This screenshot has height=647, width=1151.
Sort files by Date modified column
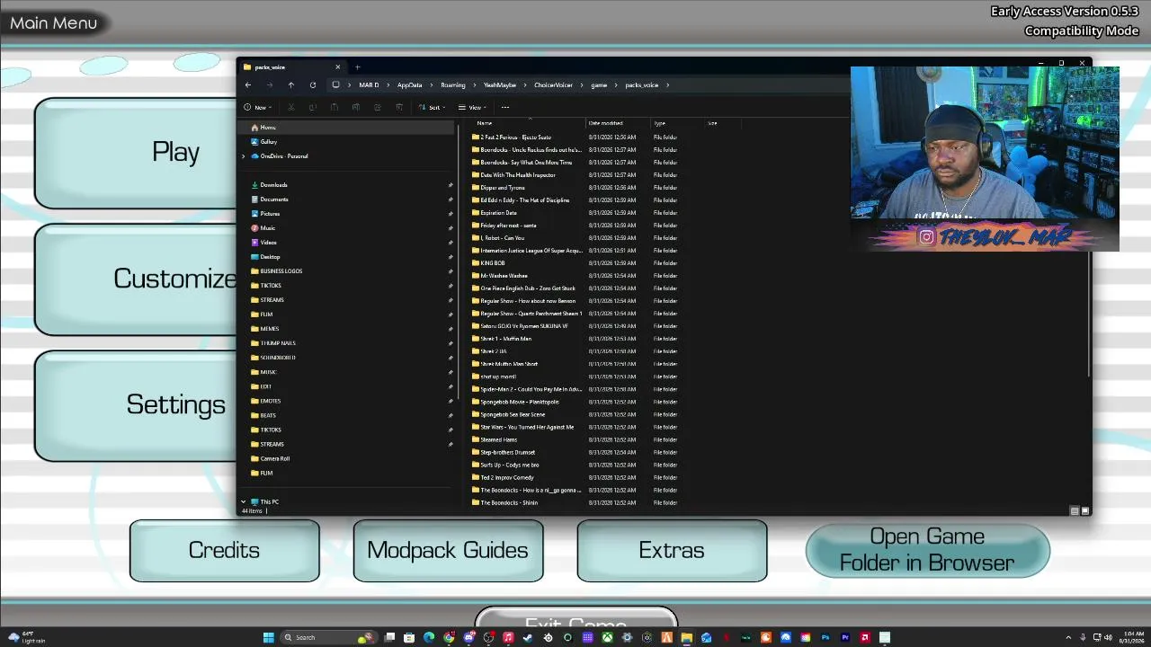(619, 123)
